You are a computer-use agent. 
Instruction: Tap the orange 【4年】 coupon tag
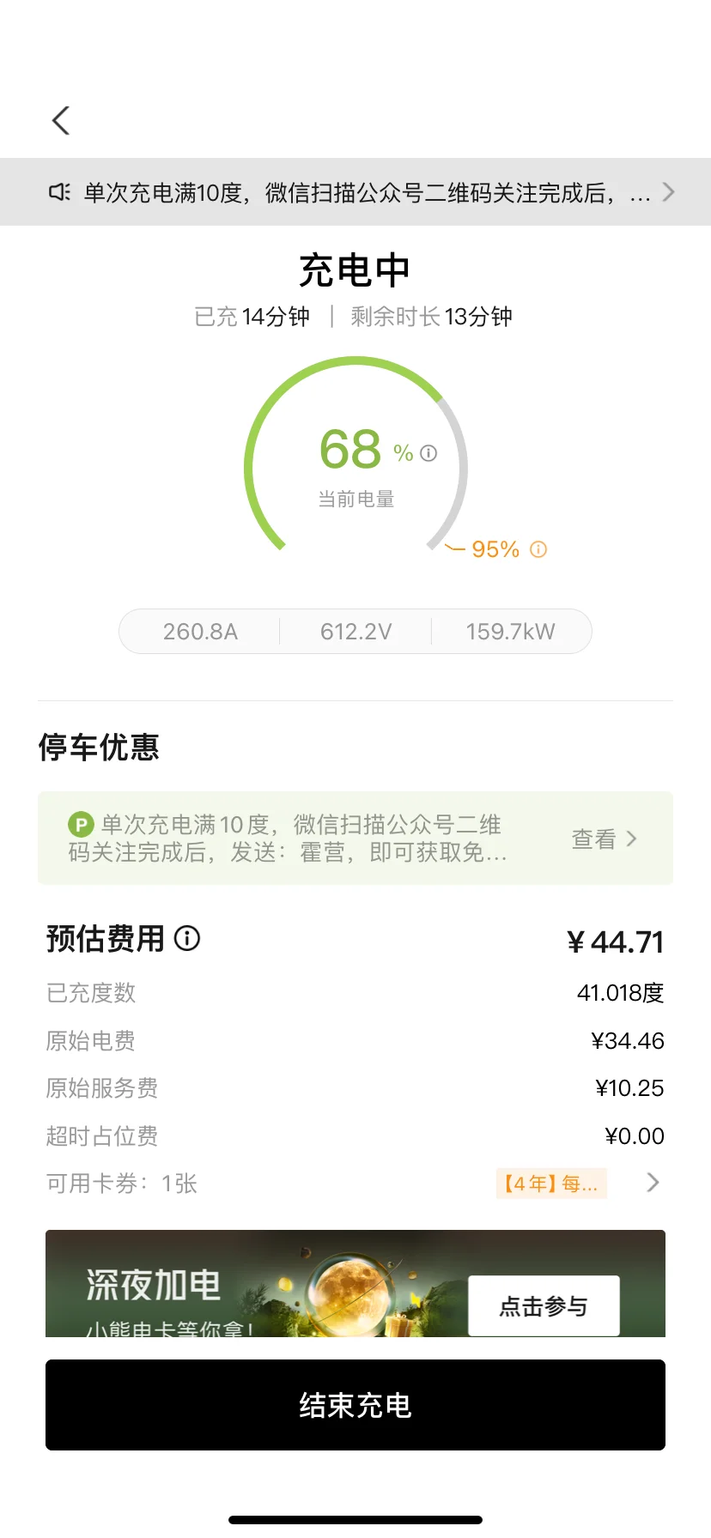tap(551, 1184)
